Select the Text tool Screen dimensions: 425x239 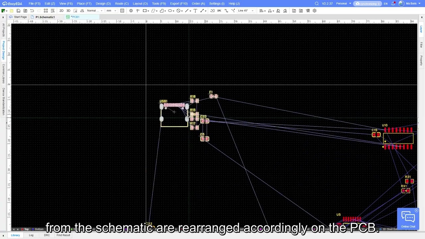tap(195, 11)
